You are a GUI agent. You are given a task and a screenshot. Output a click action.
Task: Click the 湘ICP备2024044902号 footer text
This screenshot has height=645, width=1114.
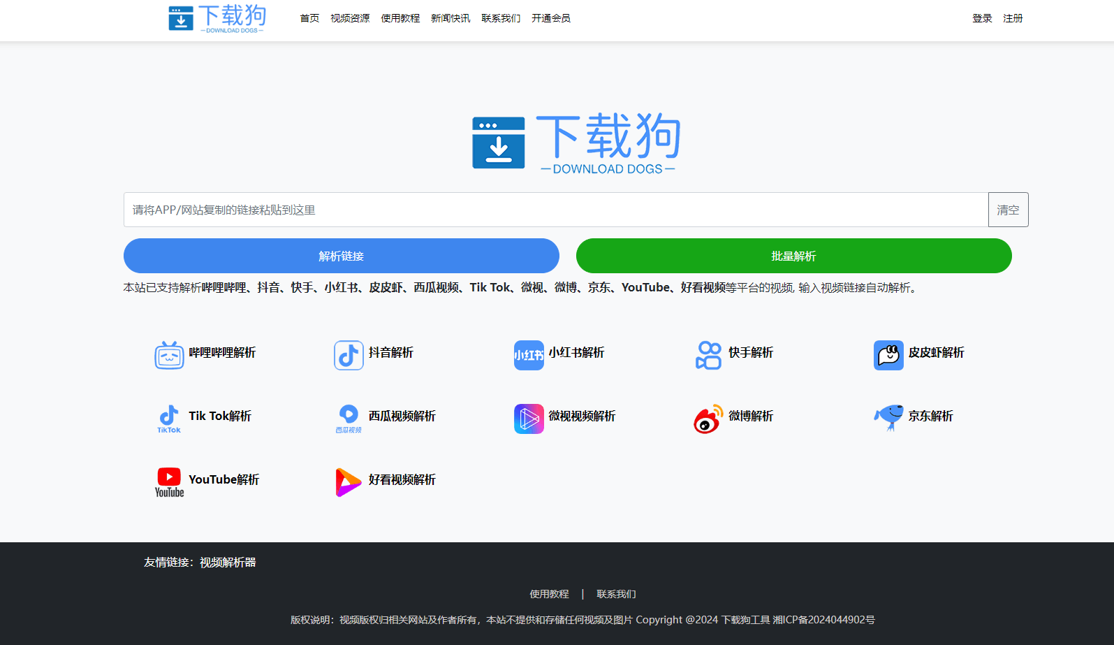(823, 620)
